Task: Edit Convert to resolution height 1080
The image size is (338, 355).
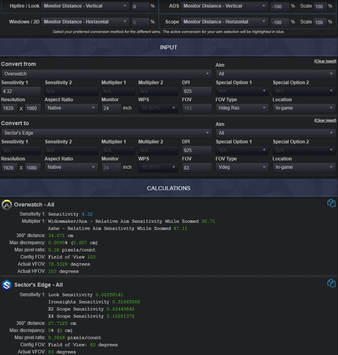Action: click(x=33, y=168)
